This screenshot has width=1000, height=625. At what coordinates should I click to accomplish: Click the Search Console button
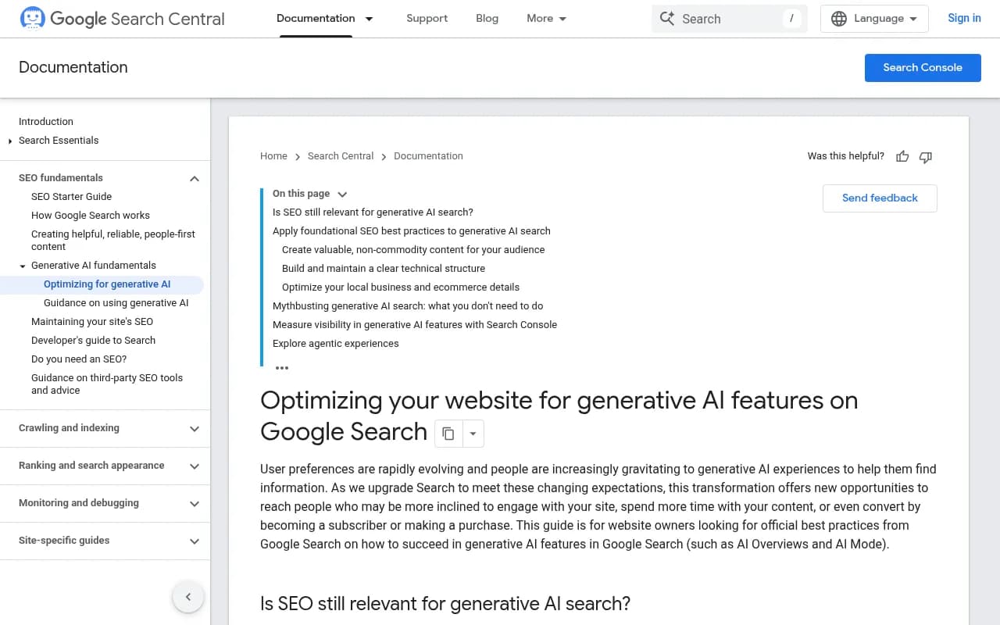[x=923, y=67]
